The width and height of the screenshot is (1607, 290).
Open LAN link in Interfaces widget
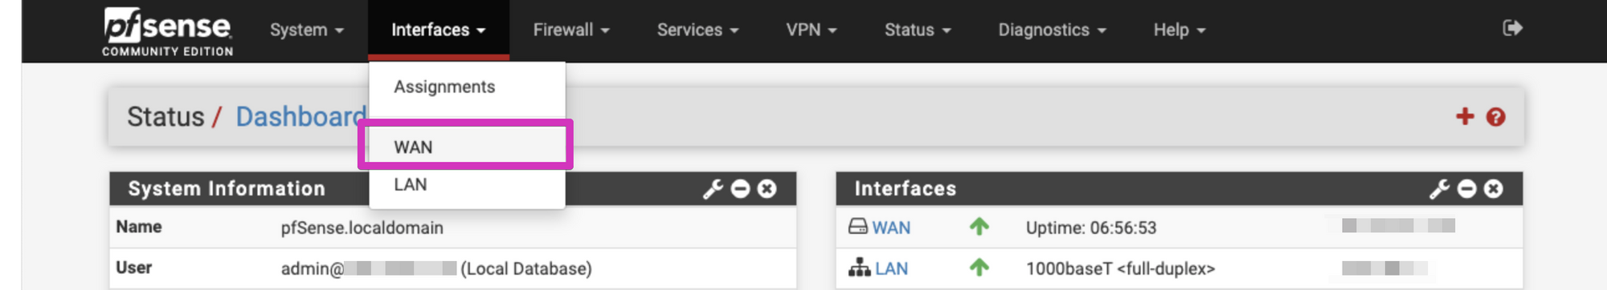tap(891, 268)
